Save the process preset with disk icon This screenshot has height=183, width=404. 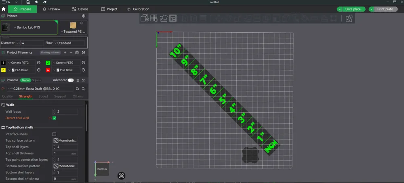click(77, 88)
